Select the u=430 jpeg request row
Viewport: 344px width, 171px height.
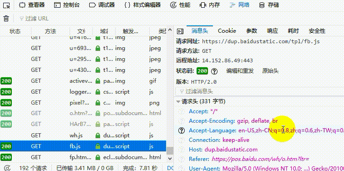[83, 70]
